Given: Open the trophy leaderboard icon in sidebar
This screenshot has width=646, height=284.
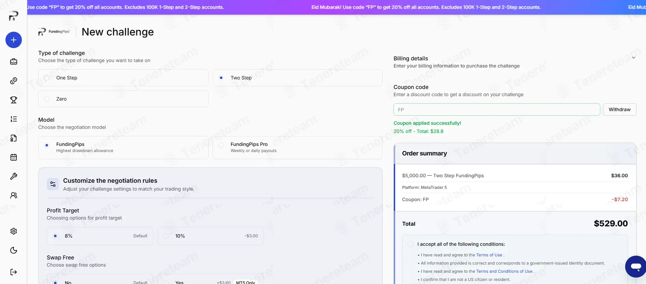Looking at the screenshot, I should coord(14,100).
